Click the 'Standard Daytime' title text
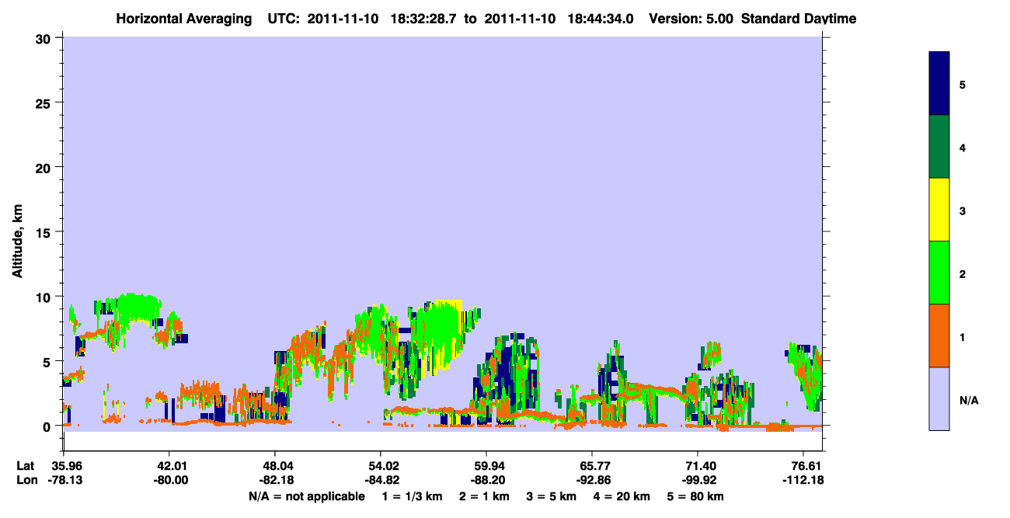 [799, 19]
